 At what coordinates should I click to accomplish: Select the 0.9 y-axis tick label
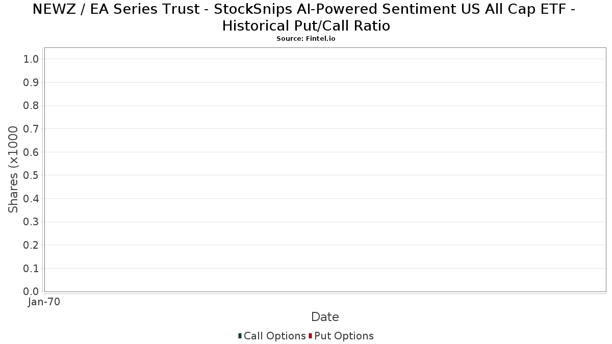(31, 83)
